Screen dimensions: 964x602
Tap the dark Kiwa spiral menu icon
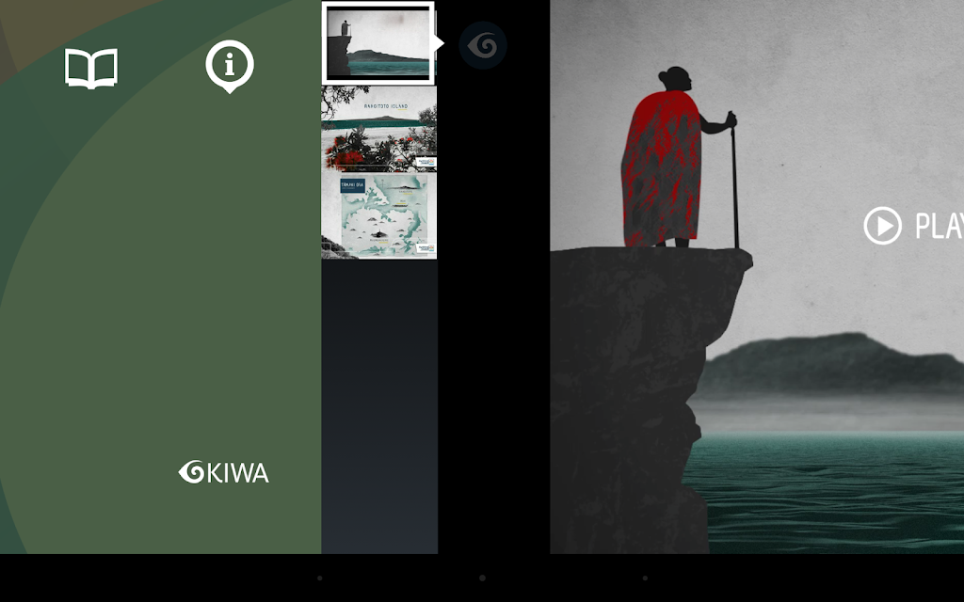pos(483,45)
